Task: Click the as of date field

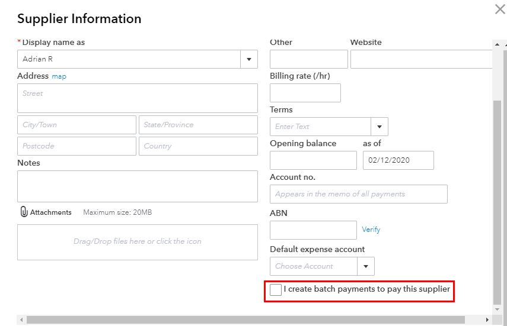Action: tap(398, 160)
